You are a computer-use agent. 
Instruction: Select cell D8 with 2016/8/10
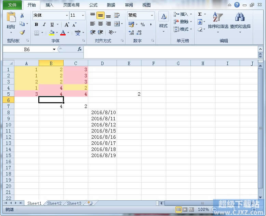coord(102,112)
